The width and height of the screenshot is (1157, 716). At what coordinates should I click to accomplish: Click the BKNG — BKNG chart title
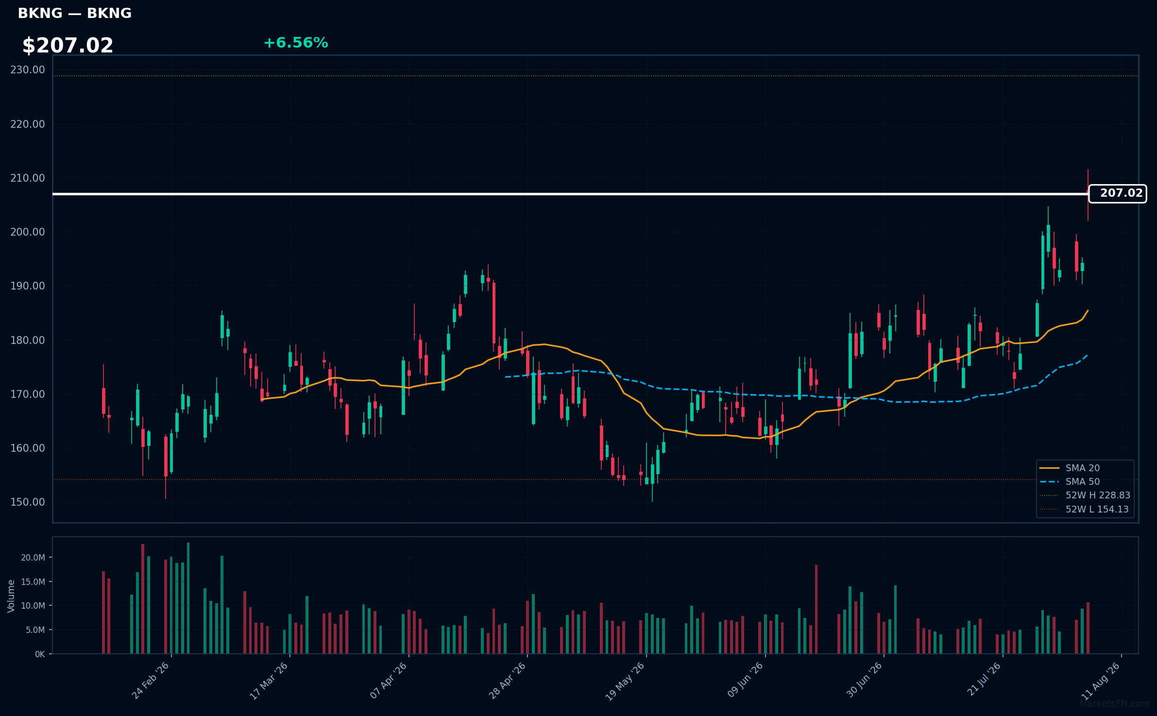click(x=74, y=13)
